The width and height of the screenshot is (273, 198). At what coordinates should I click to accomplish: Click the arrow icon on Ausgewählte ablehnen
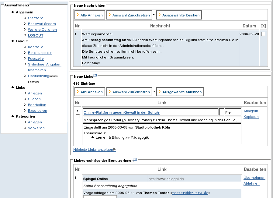[x=159, y=92]
